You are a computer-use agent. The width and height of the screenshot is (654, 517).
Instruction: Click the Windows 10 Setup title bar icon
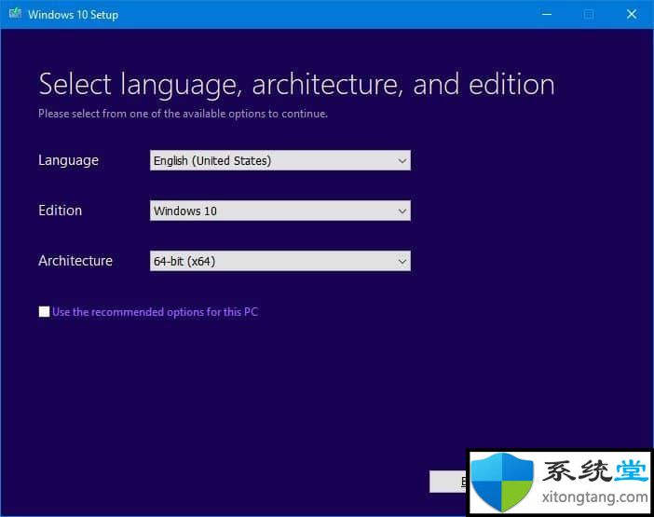pyautogui.click(x=15, y=14)
